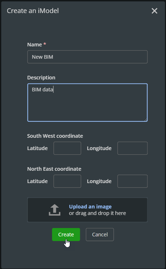Select the South West Latitude field
This screenshot has width=166, height=269.
point(67,148)
